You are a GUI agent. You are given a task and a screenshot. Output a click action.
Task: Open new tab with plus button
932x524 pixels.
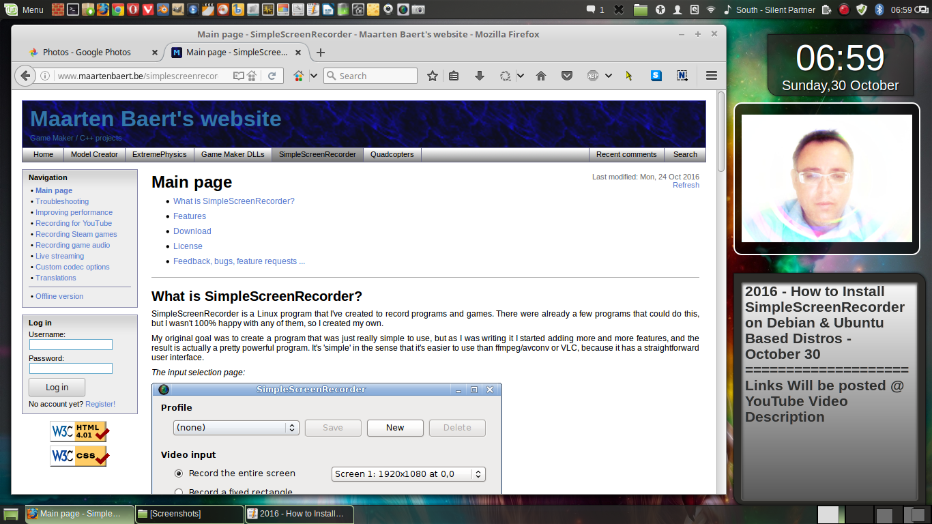[321, 53]
